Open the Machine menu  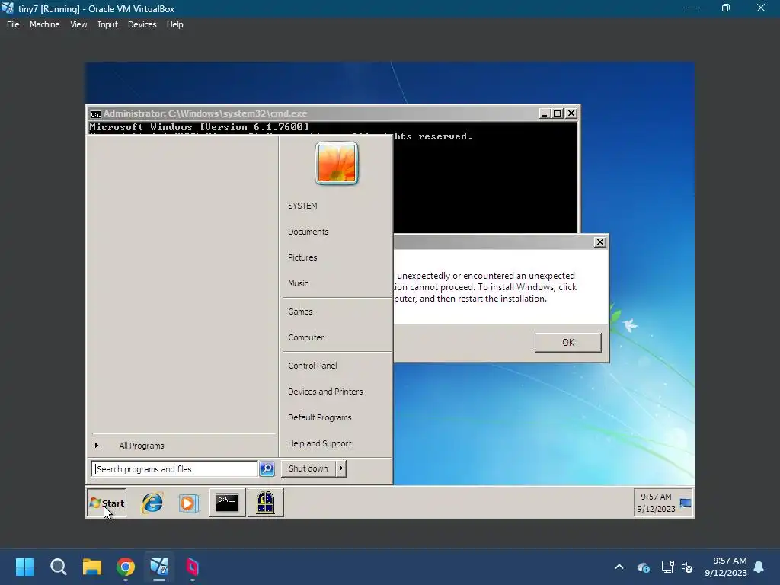pos(44,24)
